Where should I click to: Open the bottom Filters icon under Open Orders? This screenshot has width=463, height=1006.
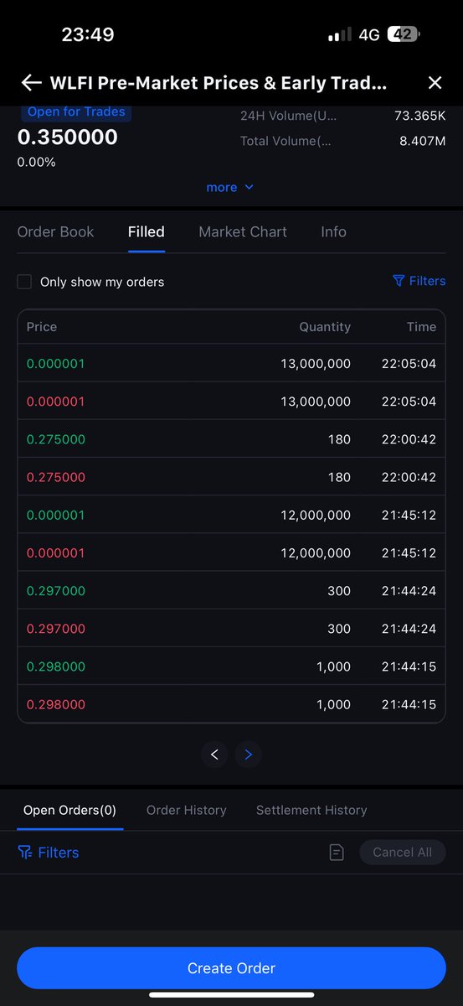(x=25, y=853)
